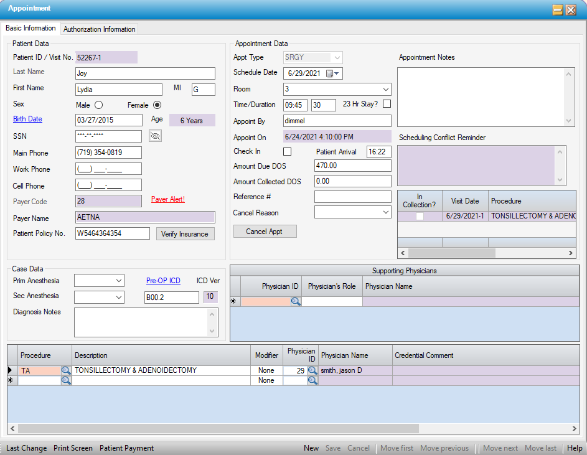Tick the Check In checkbox

[288, 151]
